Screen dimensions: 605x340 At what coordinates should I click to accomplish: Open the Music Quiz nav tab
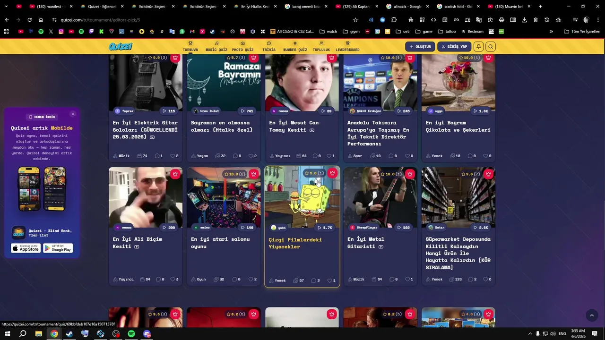[216, 46]
